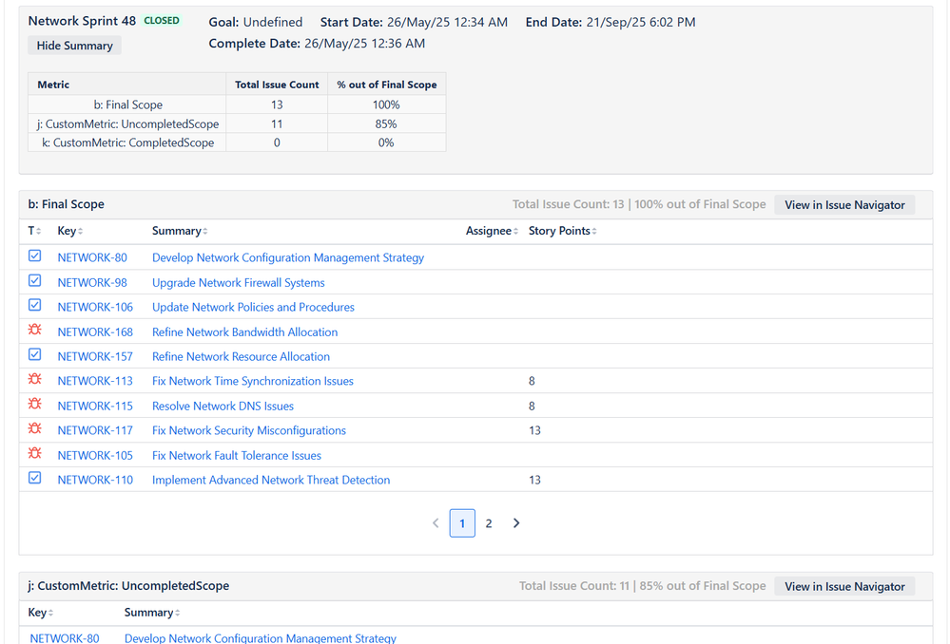Image resolution: width=950 pixels, height=644 pixels.
Task: Click the bug icon next to NETWORK-105
Action: (x=35, y=454)
